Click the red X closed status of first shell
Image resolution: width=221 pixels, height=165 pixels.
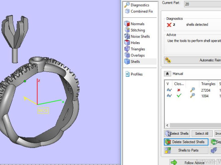point(179,90)
